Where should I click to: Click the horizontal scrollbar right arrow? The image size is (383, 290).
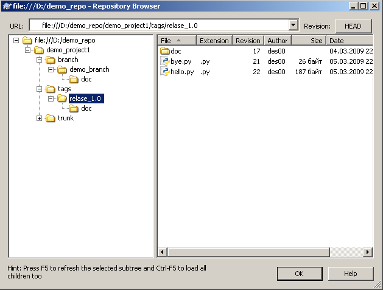click(368, 252)
